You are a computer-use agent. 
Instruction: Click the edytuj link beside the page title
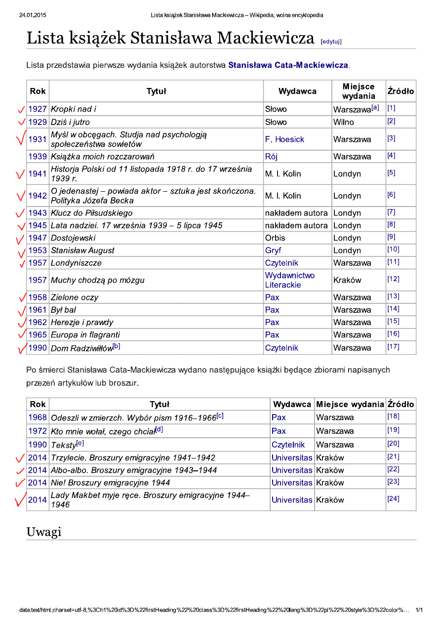pos(331,42)
